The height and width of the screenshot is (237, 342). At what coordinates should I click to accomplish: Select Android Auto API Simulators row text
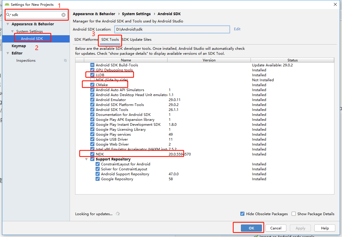click(x=120, y=90)
